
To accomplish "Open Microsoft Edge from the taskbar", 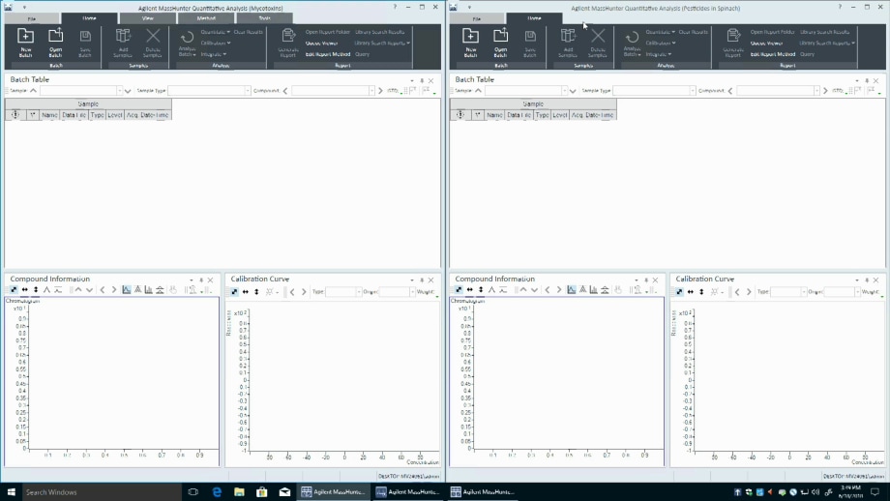I will click(218, 492).
